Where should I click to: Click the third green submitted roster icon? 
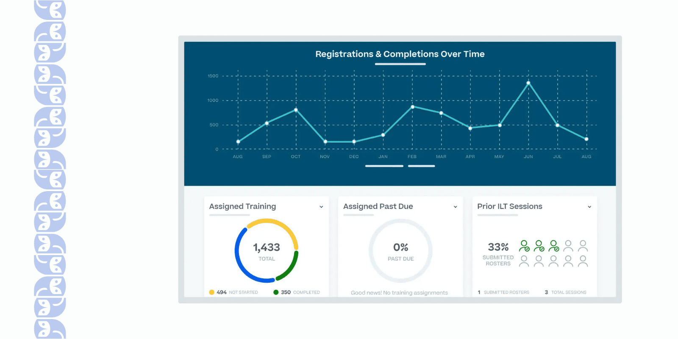[x=554, y=246]
